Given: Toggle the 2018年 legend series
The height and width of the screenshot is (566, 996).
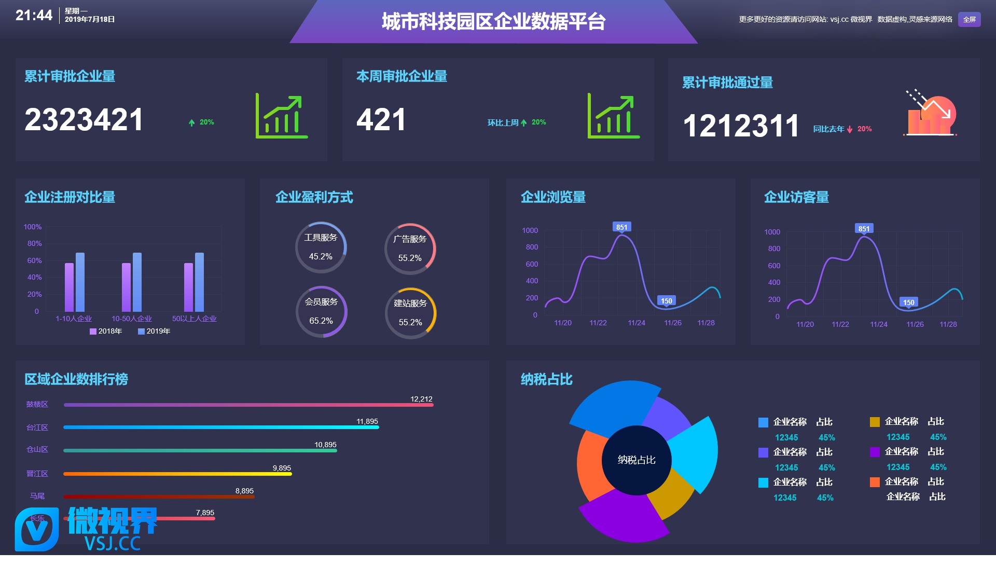Looking at the screenshot, I should (106, 332).
